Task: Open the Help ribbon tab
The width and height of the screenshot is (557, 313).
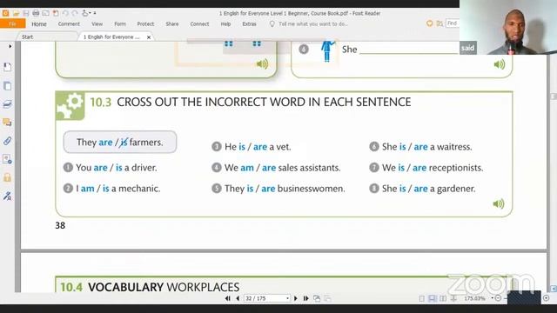Action: point(225,24)
